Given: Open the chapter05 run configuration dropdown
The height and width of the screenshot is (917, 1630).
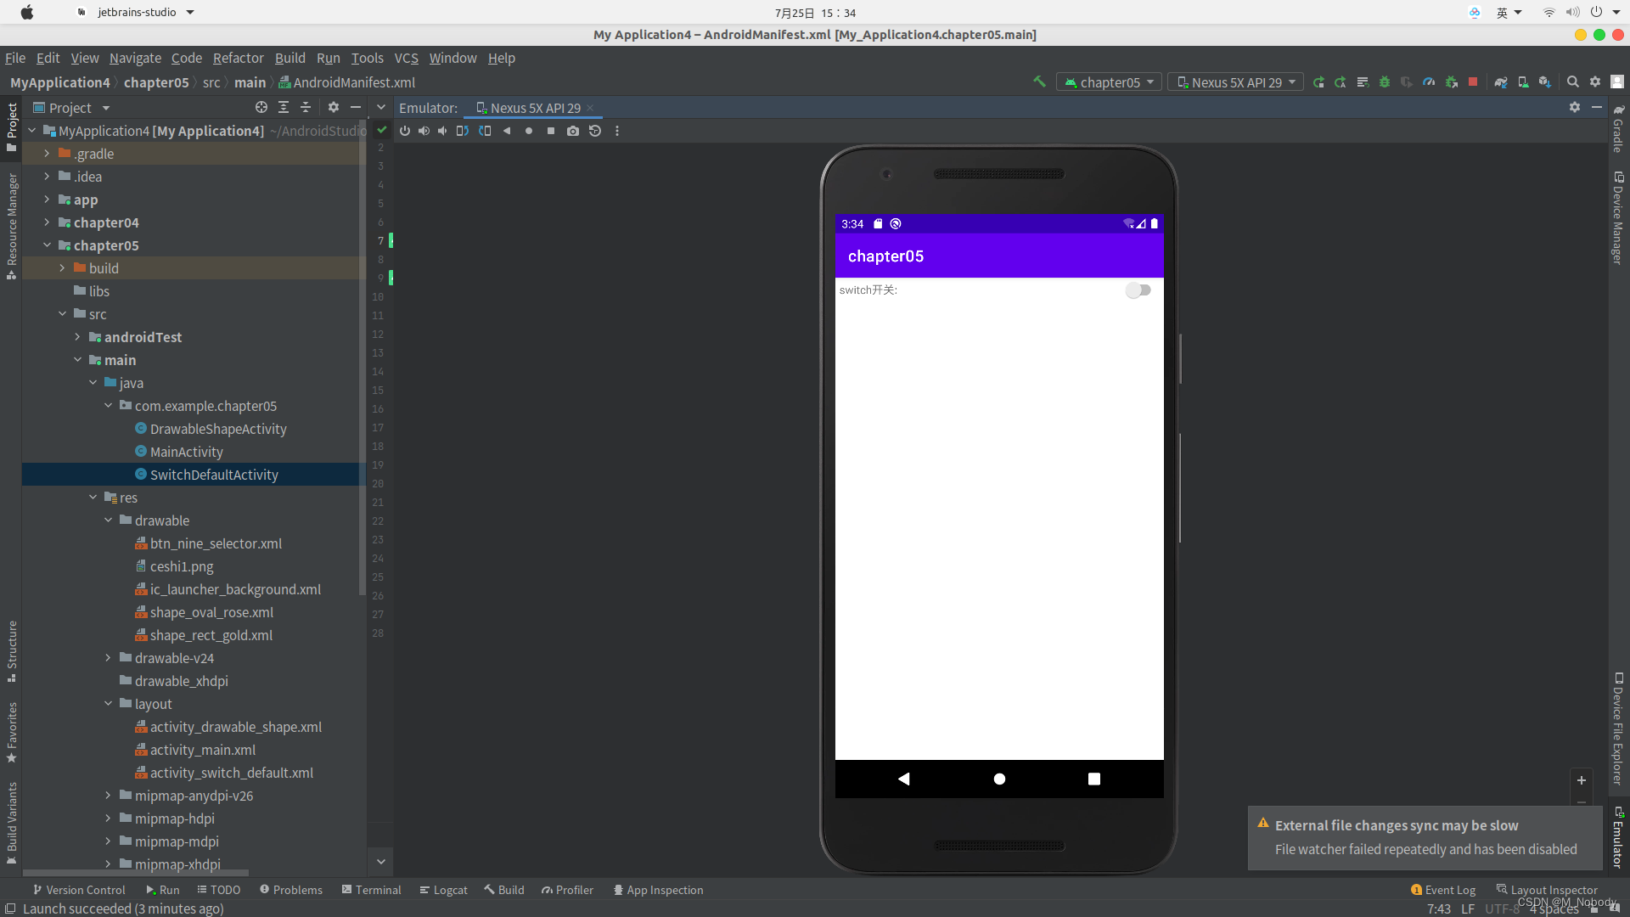Looking at the screenshot, I should tap(1110, 82).
